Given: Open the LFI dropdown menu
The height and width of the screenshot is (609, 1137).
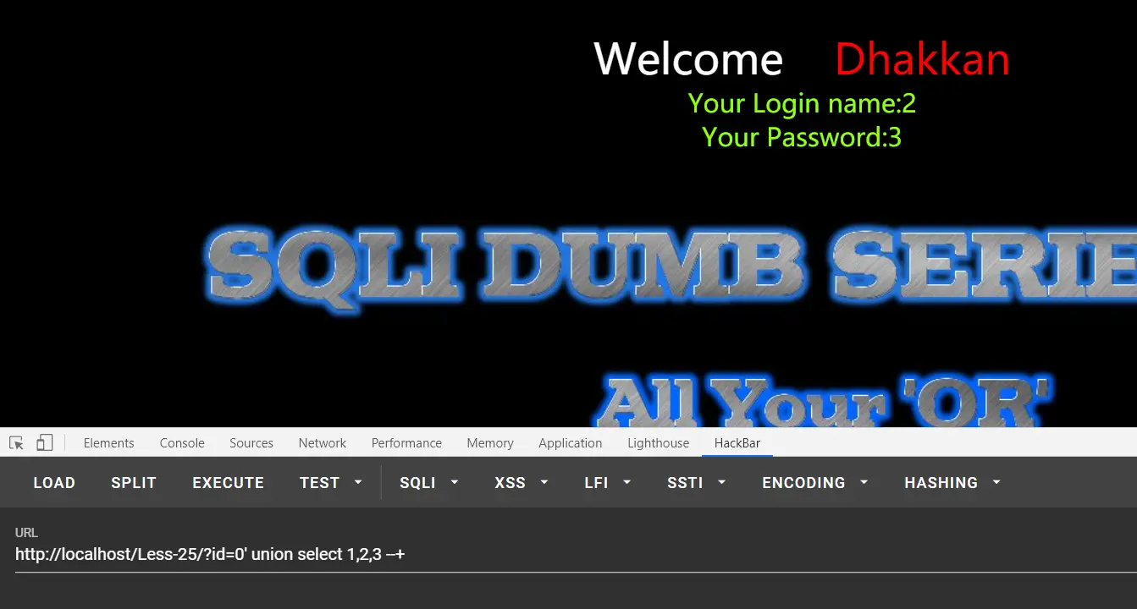Looking at the screenshot, I should pos(608,482).
